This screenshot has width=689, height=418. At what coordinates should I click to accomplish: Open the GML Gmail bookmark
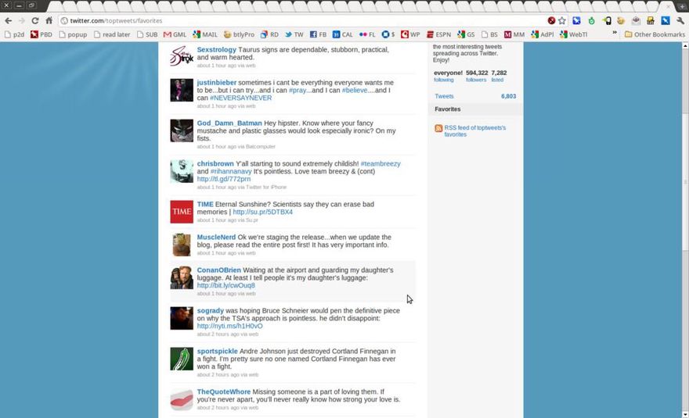175,34
